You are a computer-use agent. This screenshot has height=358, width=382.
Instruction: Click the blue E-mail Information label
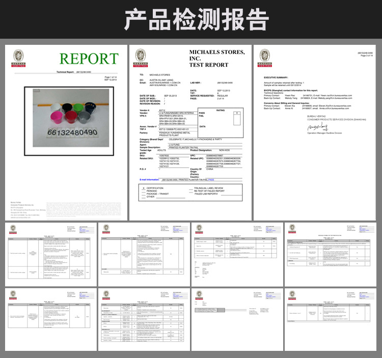tap(149, 180)
